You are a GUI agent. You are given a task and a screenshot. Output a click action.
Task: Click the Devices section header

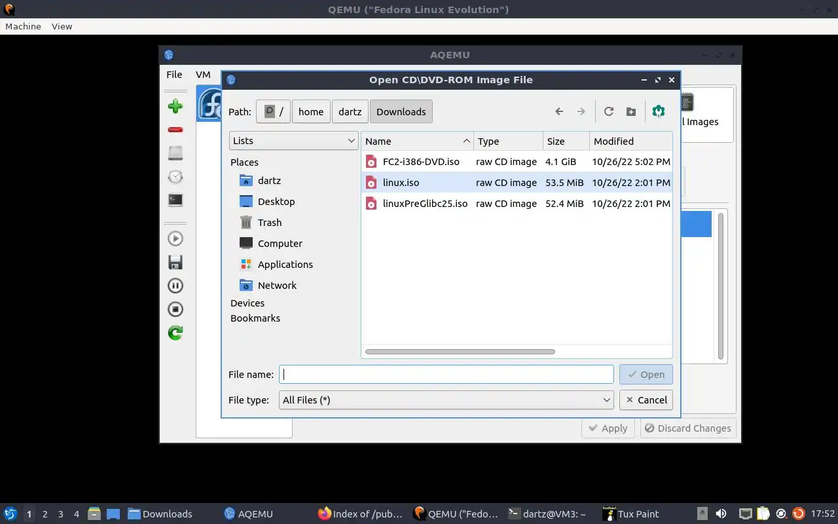pos(247,303)
